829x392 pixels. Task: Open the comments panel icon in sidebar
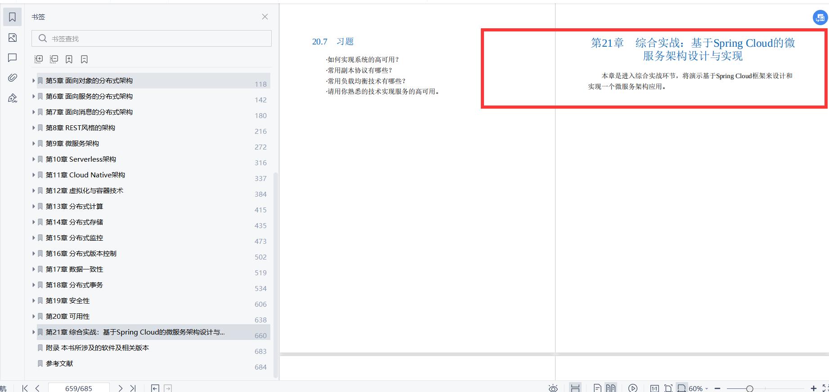click(x=12, y=57)
